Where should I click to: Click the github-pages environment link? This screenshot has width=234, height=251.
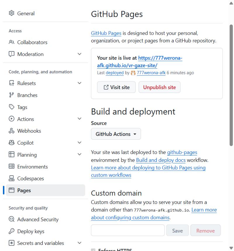pos(182,152)
